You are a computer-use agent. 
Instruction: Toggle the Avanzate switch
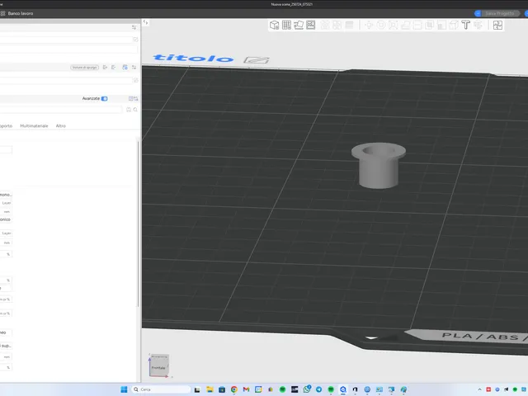tap(105, 99)
